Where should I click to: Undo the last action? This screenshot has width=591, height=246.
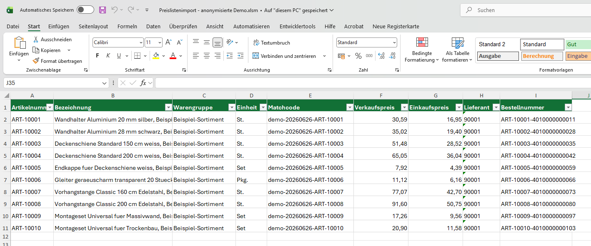coord(114,10)
